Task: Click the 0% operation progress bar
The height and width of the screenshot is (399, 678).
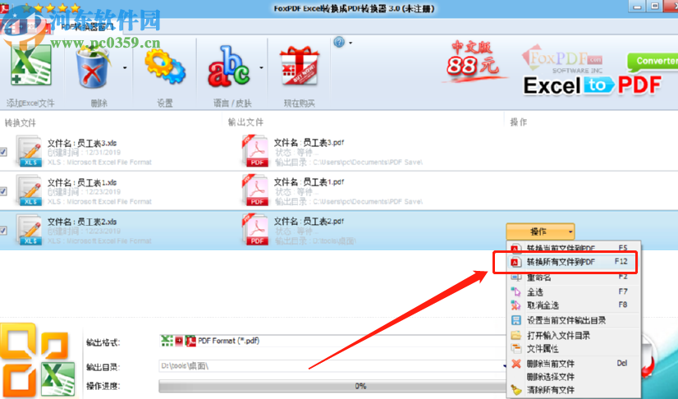Action: click(x=332, y=386)
